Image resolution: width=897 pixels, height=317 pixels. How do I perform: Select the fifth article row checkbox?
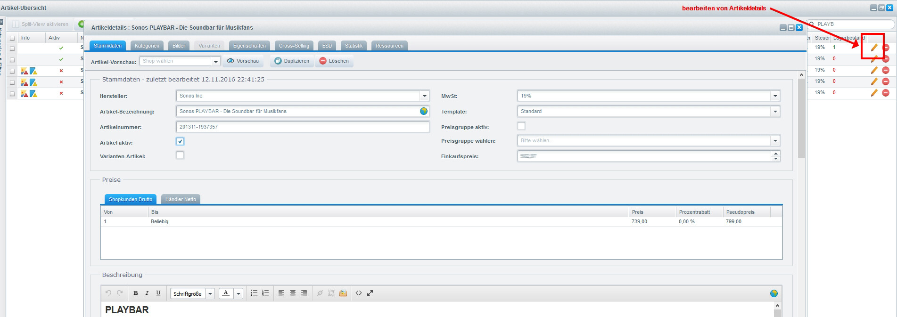click(x=12, y=94)
